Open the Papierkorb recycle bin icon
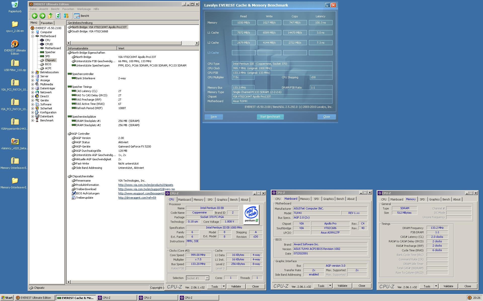The width and height of the screenshot is (483, 301). [x=15, y=5]
